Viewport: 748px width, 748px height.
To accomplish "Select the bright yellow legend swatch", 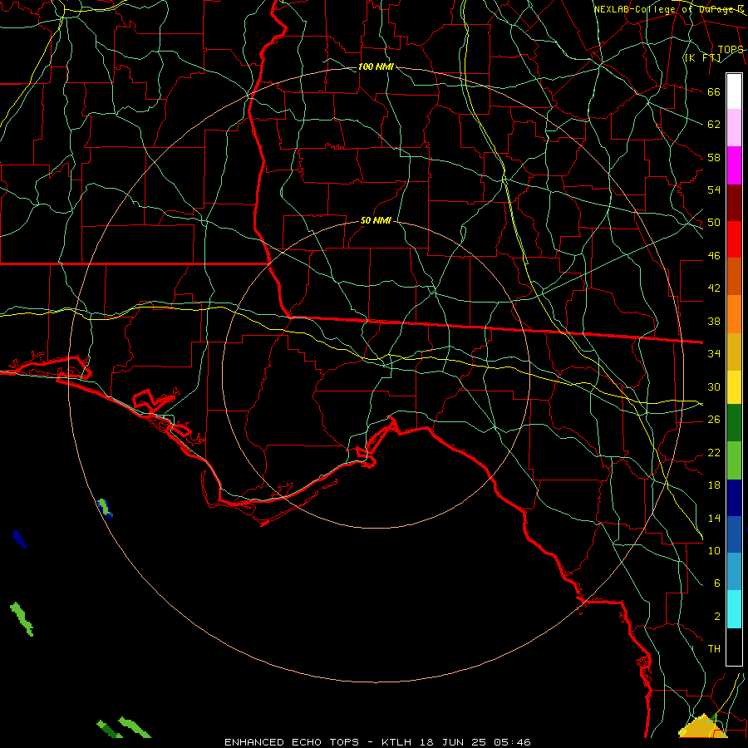I will [734, 386].
